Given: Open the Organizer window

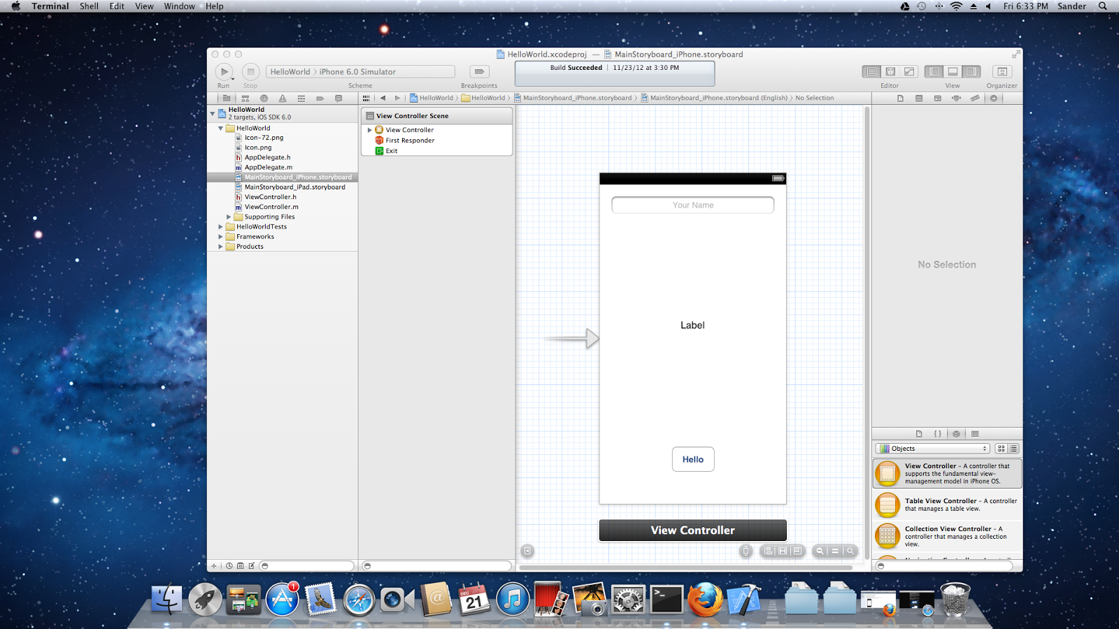Looking at the screenshot, I should [x=1002, y=71].
